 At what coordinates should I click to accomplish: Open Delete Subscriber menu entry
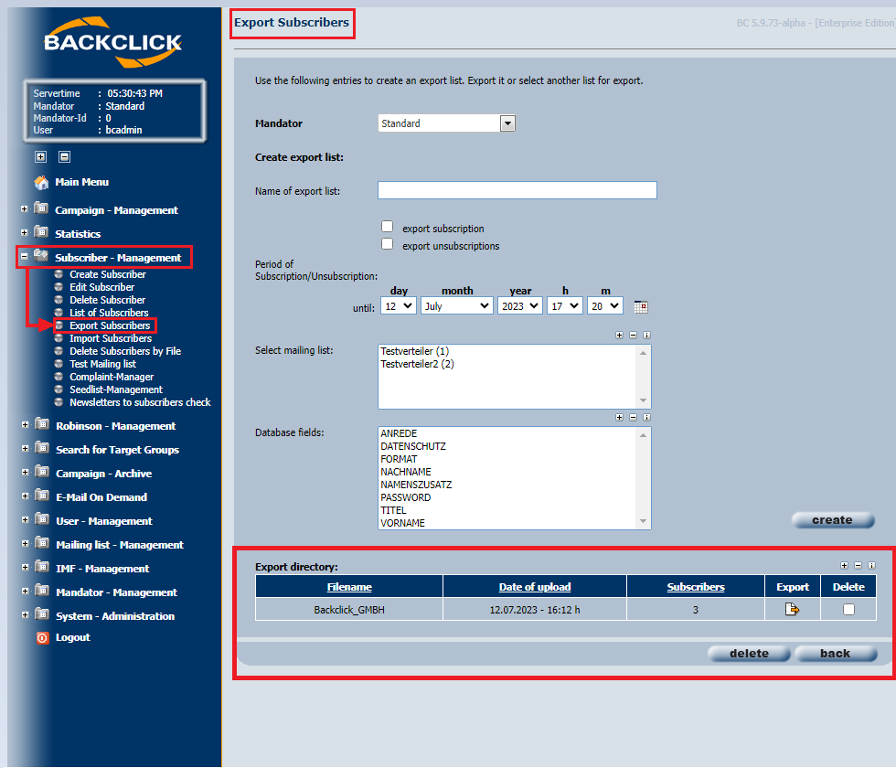pos(108,300)
